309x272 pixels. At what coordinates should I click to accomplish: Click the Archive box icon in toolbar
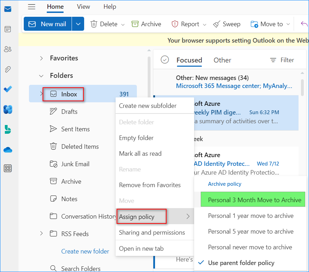[135, 24]
